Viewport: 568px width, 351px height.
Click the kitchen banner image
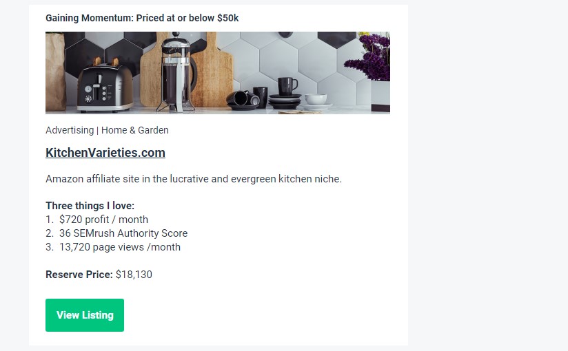[x=218, y=73]
